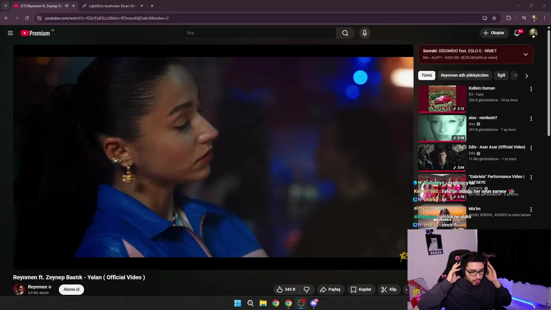
Task: Open Windows taskbar search
Action: pyautogui.click(x=251, y=303)
